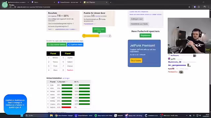
Task: Open Chatterino in the taskbar
Action: (x=152, y=115)
